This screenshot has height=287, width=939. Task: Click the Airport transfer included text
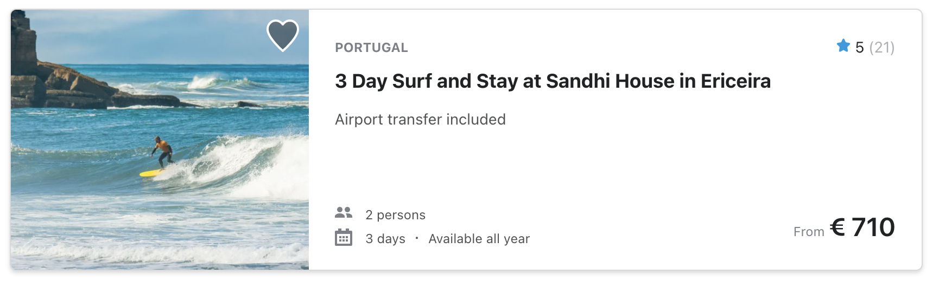(420, 119)
